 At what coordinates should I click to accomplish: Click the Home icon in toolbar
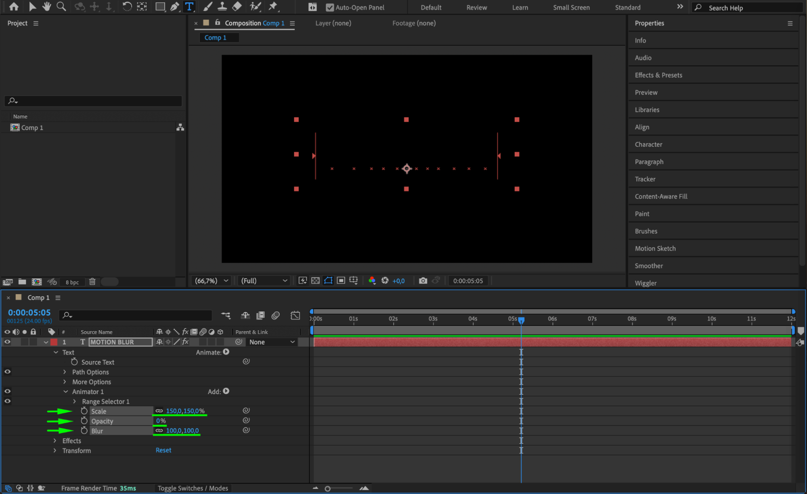14,7
